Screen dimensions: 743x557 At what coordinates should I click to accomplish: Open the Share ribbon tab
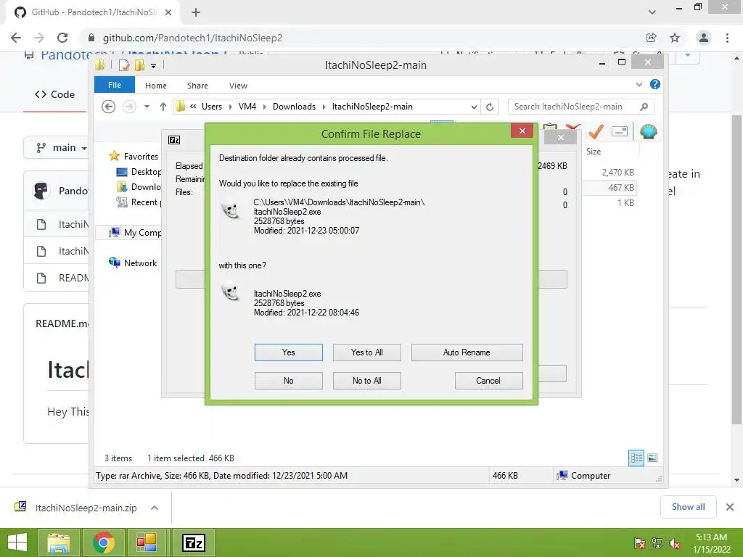pos(197,86)
